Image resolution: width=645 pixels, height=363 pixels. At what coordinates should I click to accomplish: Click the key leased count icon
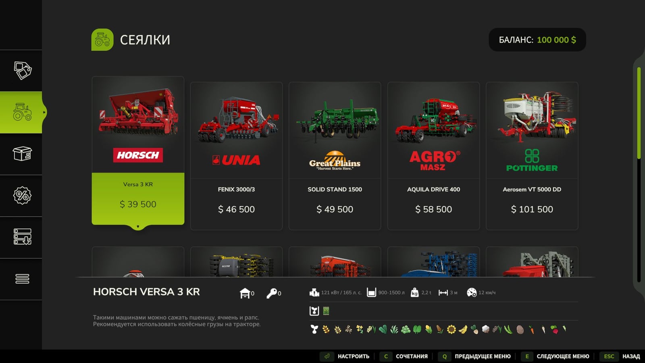click(x=271, y=293)
